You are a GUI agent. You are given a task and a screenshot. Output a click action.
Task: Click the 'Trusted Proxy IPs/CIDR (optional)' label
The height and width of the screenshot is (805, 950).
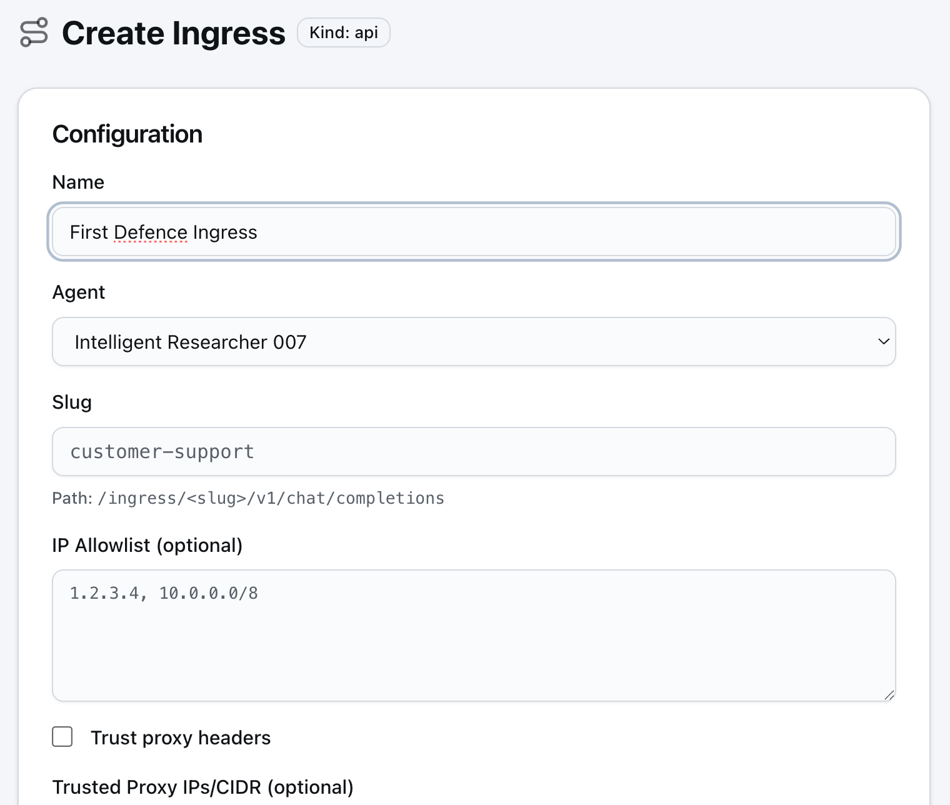pyautogui.click(x=203, y=787)
